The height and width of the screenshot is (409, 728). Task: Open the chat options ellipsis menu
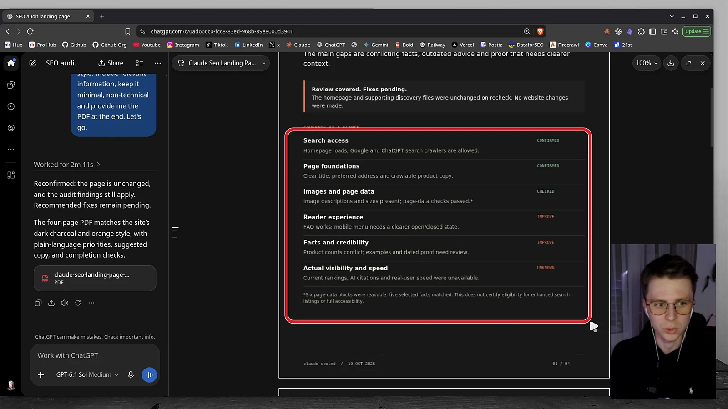pyautogui.click(x=157, y=63)
